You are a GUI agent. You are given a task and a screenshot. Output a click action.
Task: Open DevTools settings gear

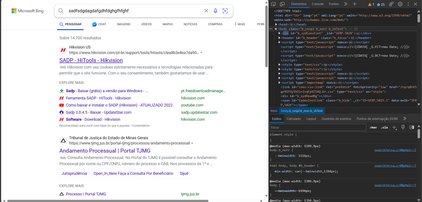tap(400, 4)
